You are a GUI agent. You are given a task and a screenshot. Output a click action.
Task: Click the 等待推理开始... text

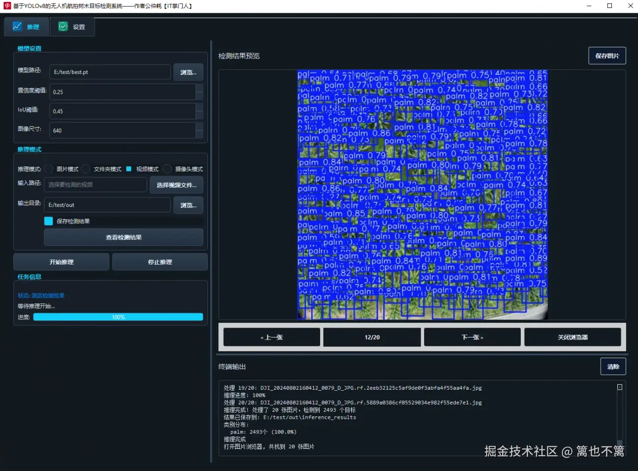[36, 306]
